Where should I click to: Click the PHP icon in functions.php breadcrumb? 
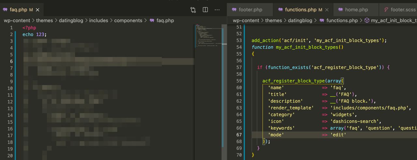[322, 20]
